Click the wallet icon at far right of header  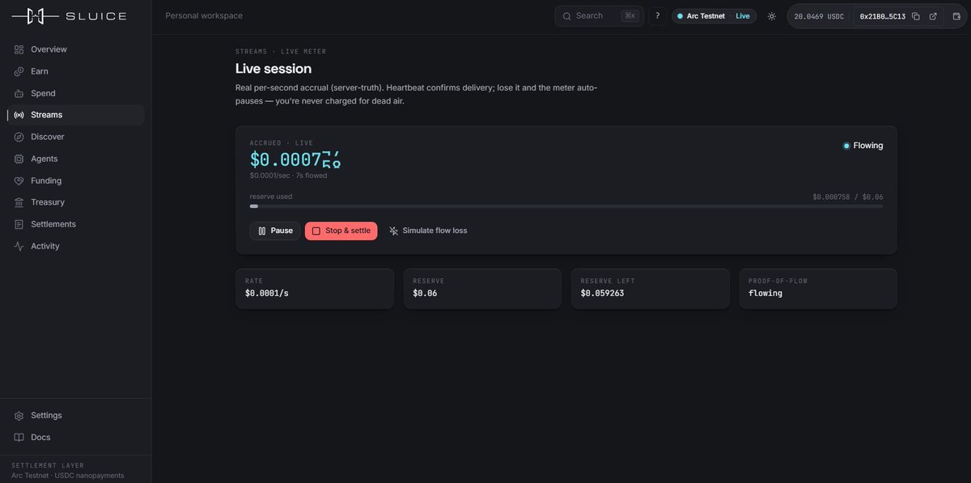(x=956, y=16)
